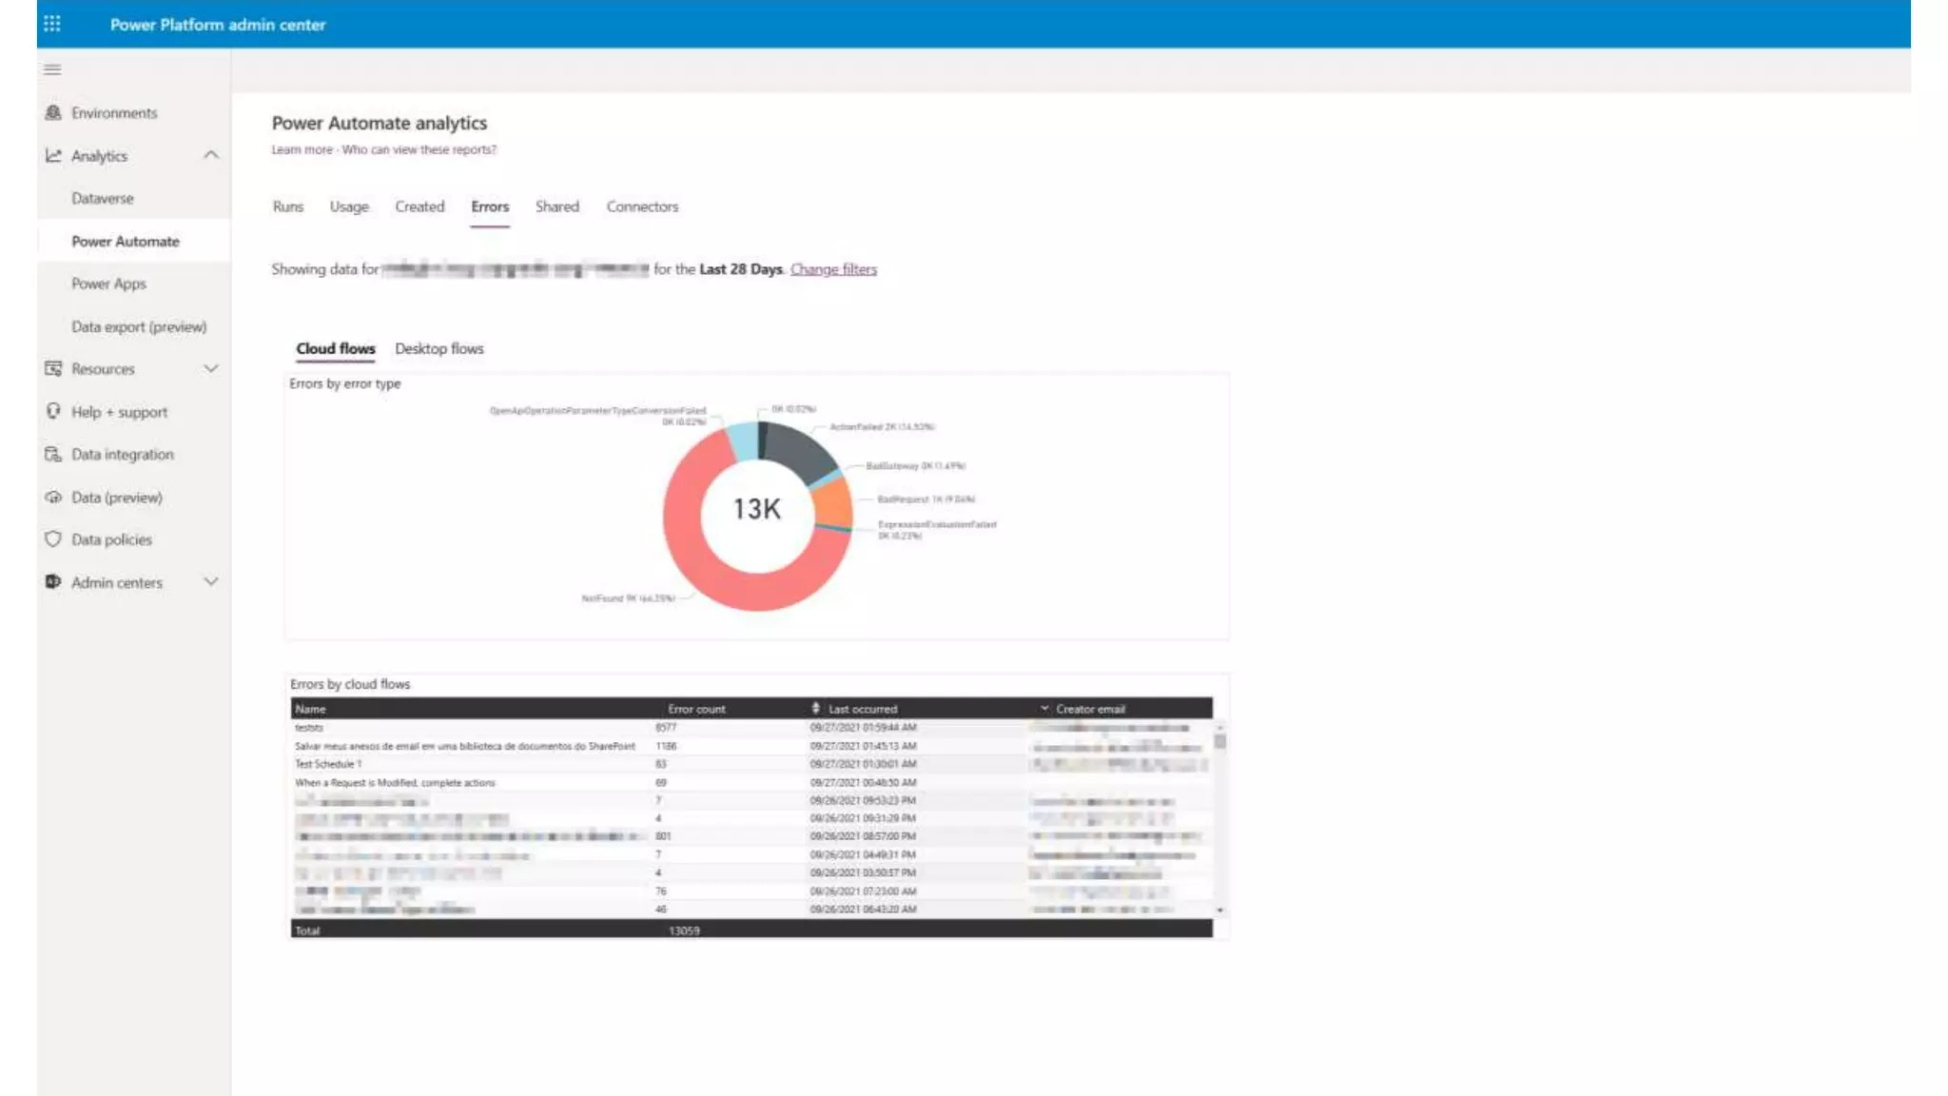Click the Admin centers icon
The image size is (1948, 1096).
53,582
